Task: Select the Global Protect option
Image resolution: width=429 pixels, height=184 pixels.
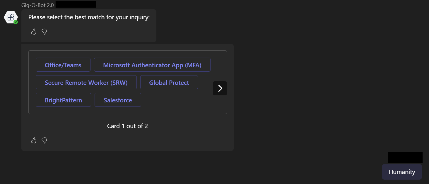Action: pyautogui.click(x=169, y=82)
